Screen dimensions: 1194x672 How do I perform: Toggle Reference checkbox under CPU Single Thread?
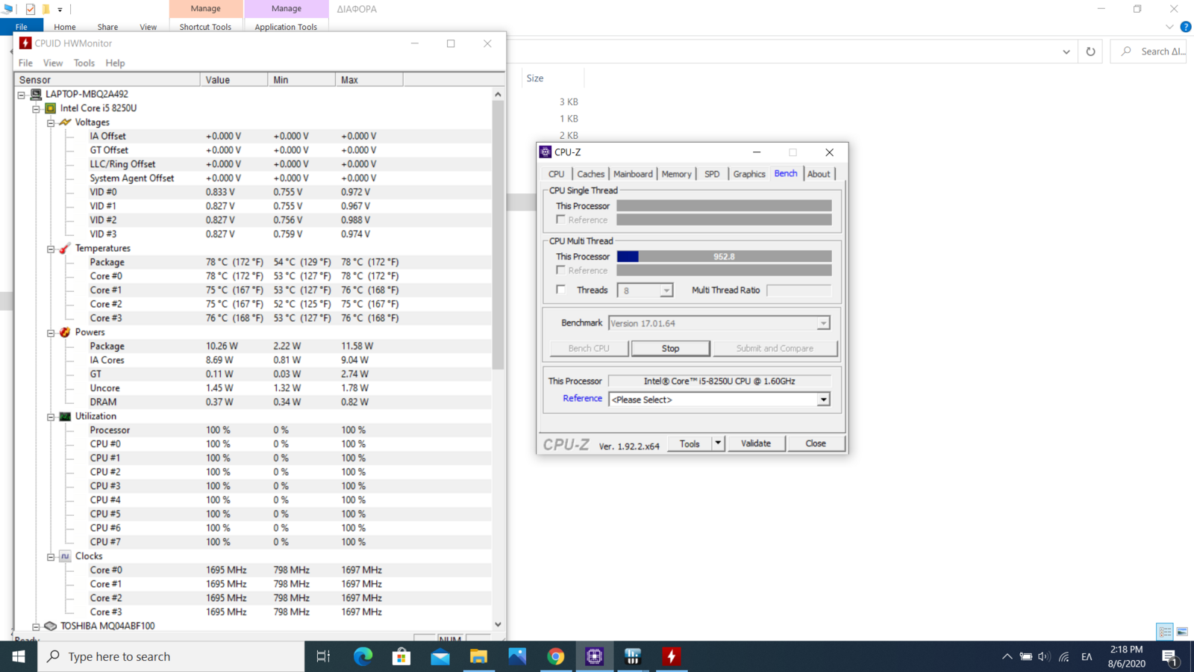point(560,220)
